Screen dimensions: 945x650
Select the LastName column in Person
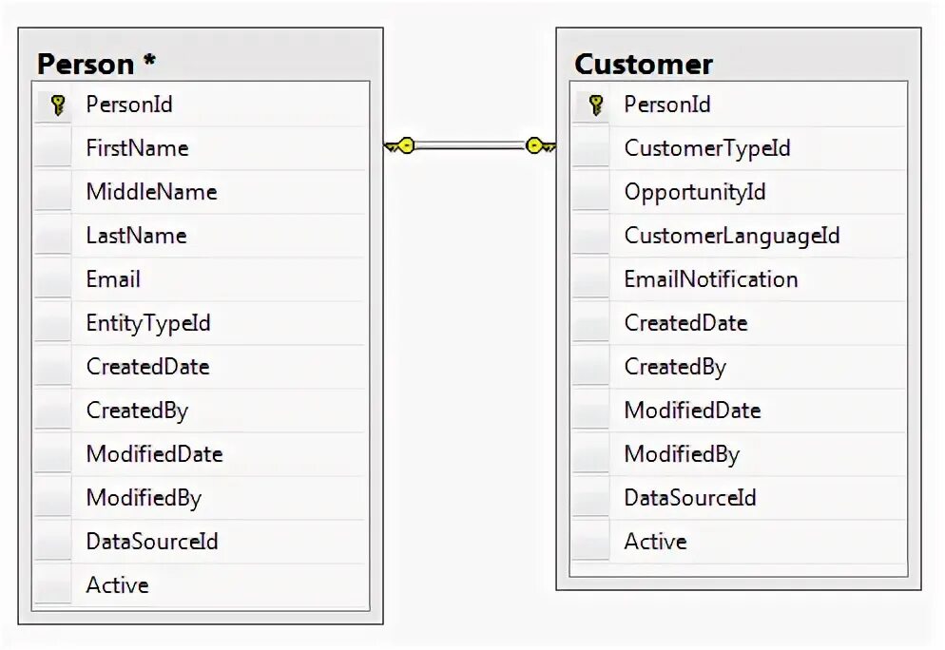point(137,236)
